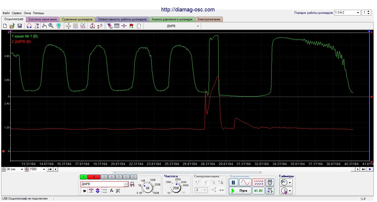Activate the magnifier zoom tool

click(51, 26)
